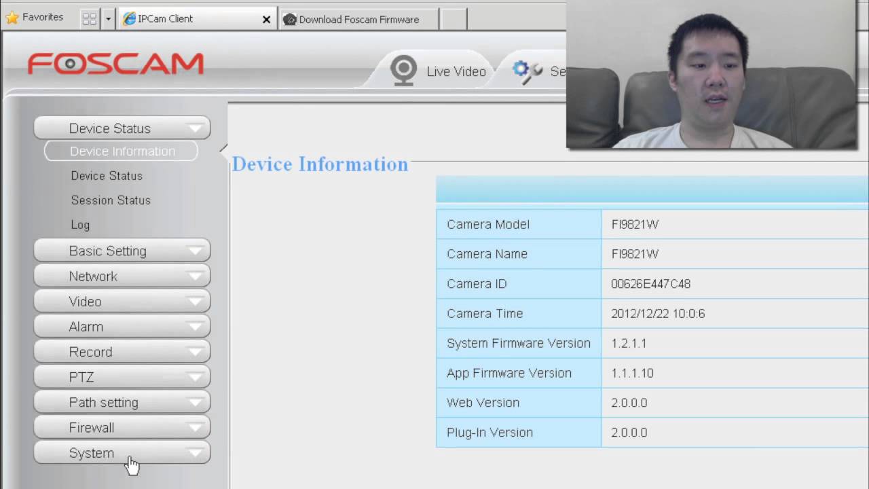Screen dimensions: 869x489
Task: Open the Log page
Action: click(x=80, y=225)
